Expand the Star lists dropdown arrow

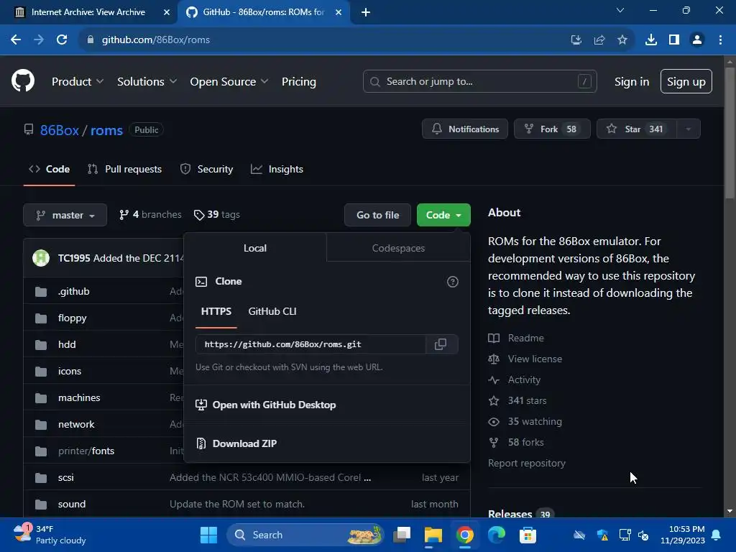click(688, 129)
